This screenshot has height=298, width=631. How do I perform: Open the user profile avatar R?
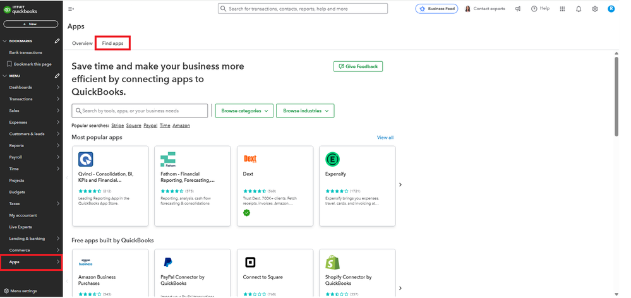pos(611,9)
